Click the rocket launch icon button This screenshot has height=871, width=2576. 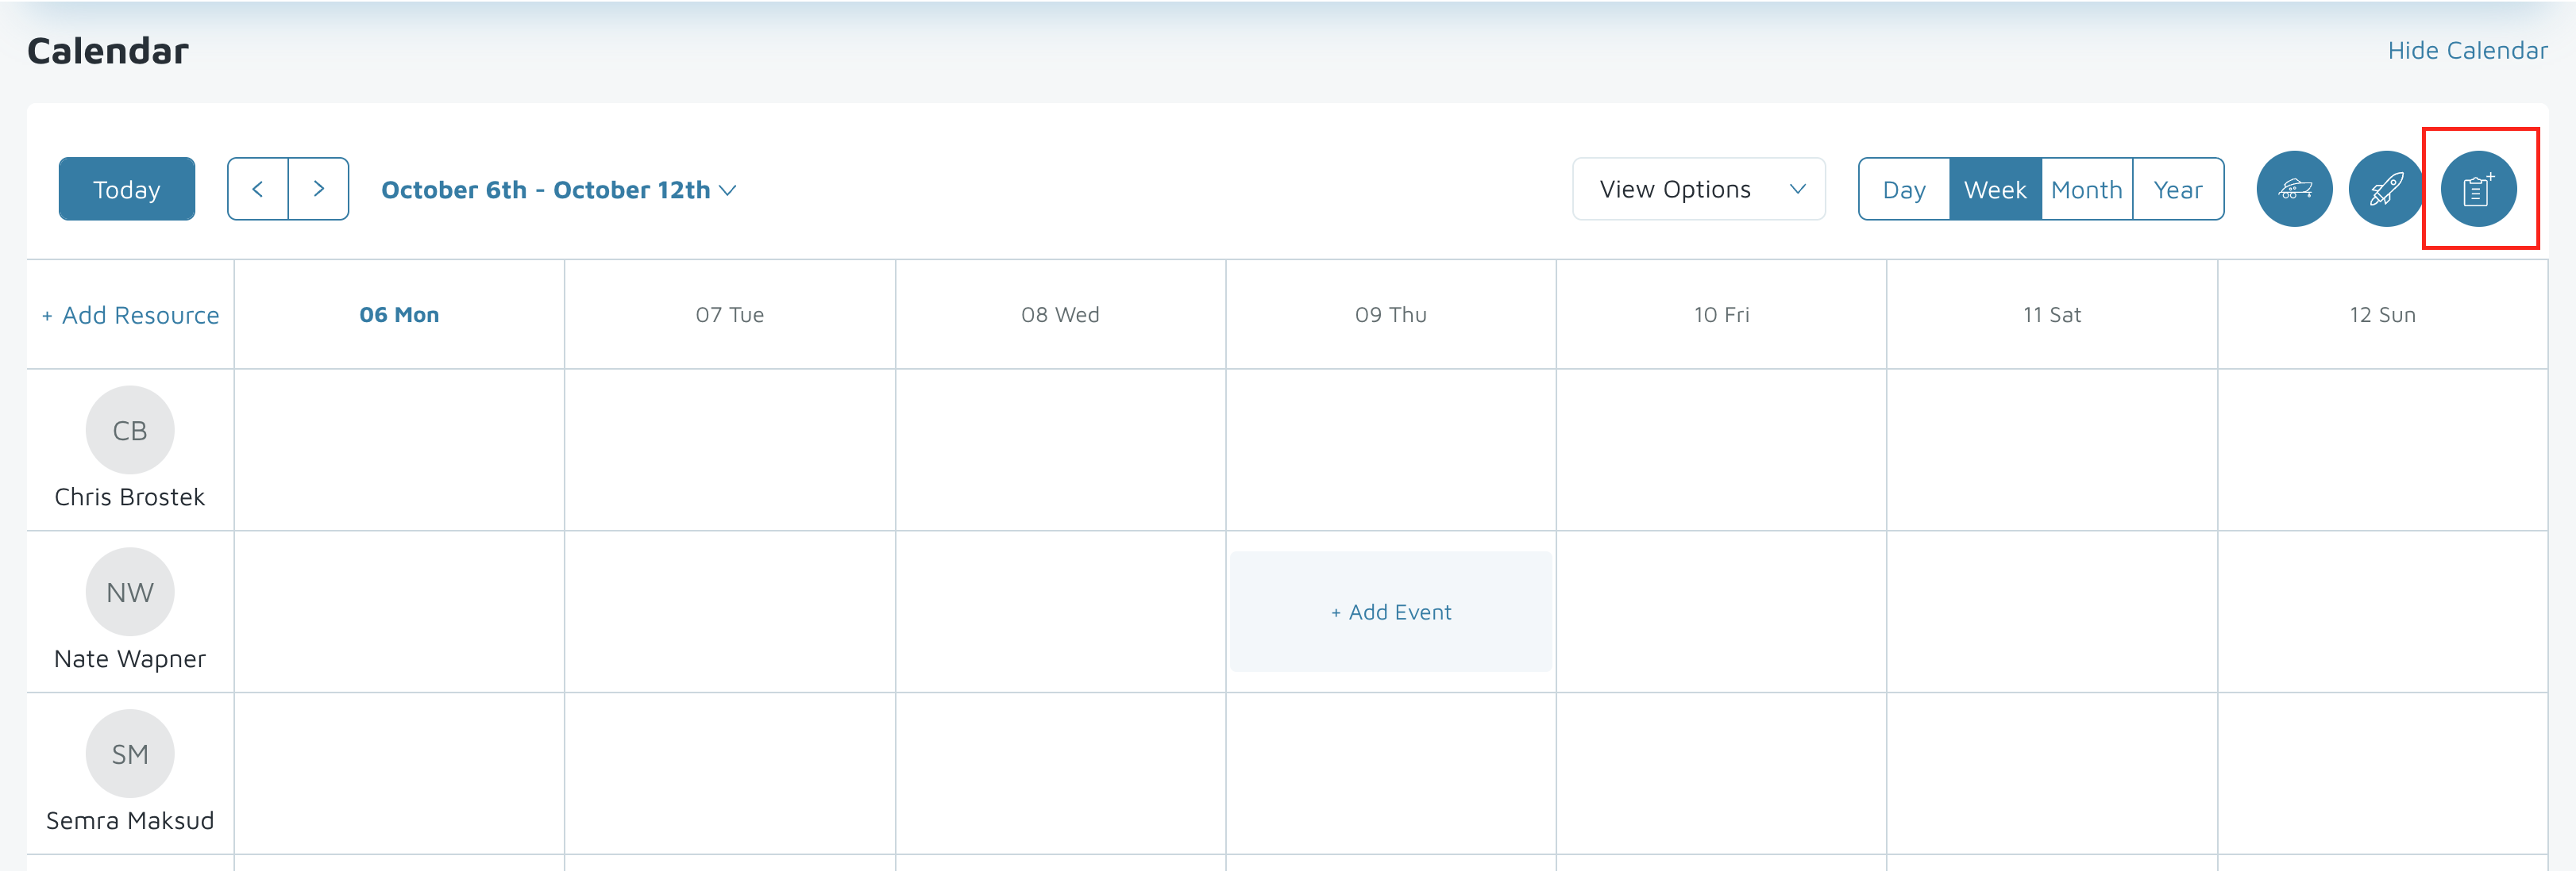[x=2385, y=189]
